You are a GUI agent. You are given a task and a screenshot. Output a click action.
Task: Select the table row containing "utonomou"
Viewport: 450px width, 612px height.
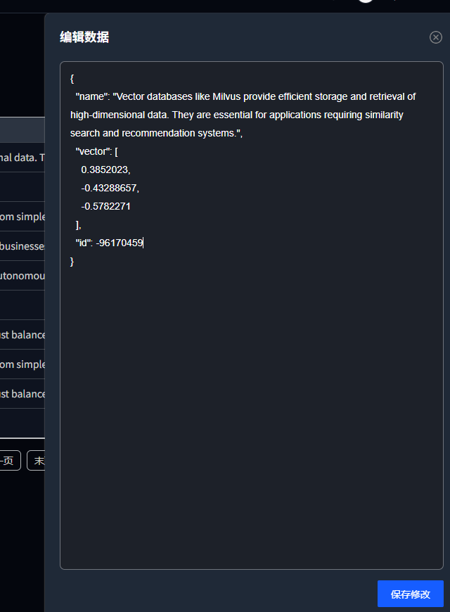tap(22, 276)
